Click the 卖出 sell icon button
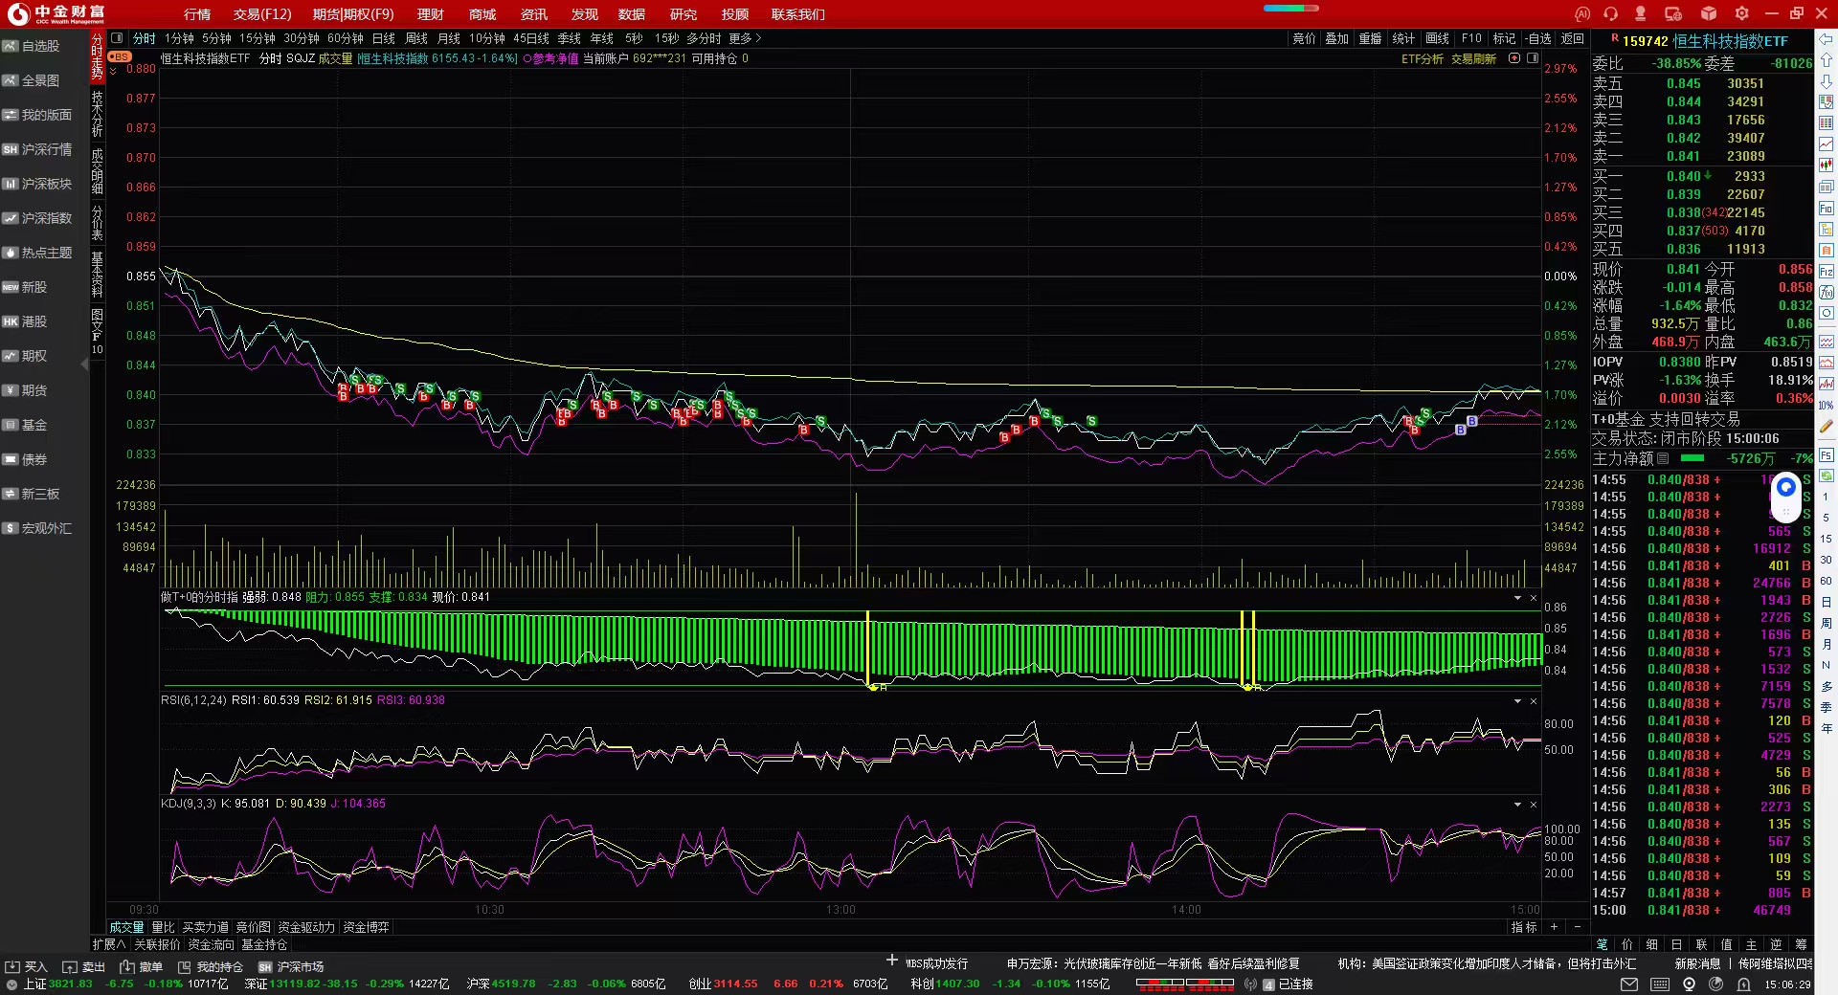 [x=84, y=967]
